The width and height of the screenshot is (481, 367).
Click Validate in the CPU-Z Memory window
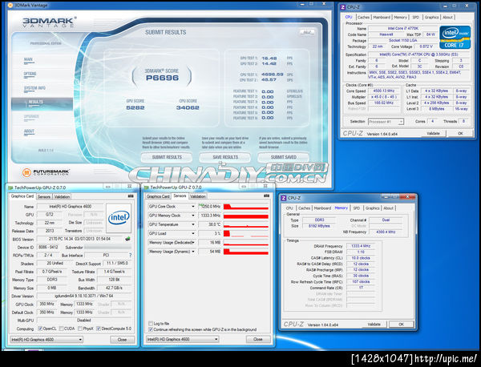pos(374,324)
